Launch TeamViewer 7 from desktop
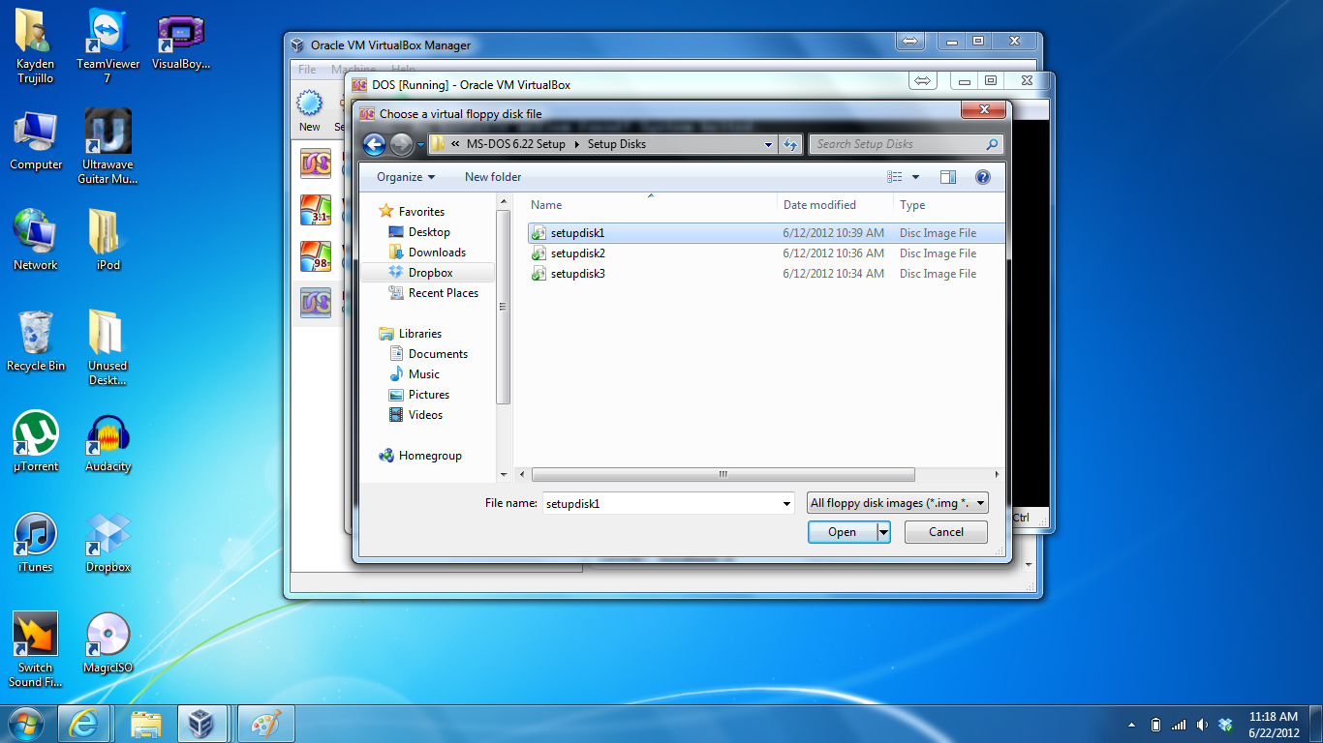 click(x=108, y=45)
